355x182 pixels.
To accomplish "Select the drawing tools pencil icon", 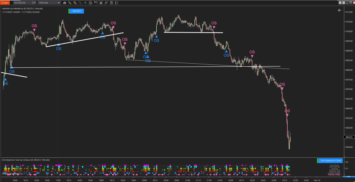I will pos(70,3).
